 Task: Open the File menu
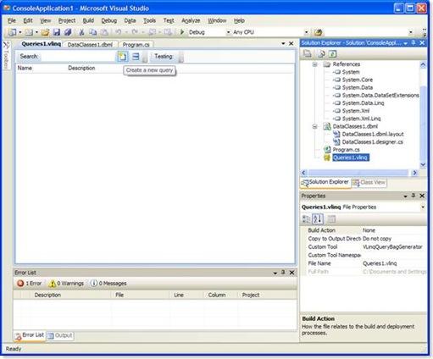(x=12, y=20)
